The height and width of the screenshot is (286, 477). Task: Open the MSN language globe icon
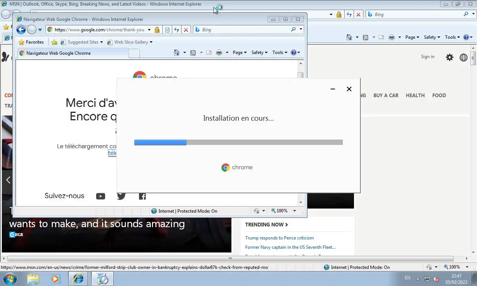pos(464,57)
